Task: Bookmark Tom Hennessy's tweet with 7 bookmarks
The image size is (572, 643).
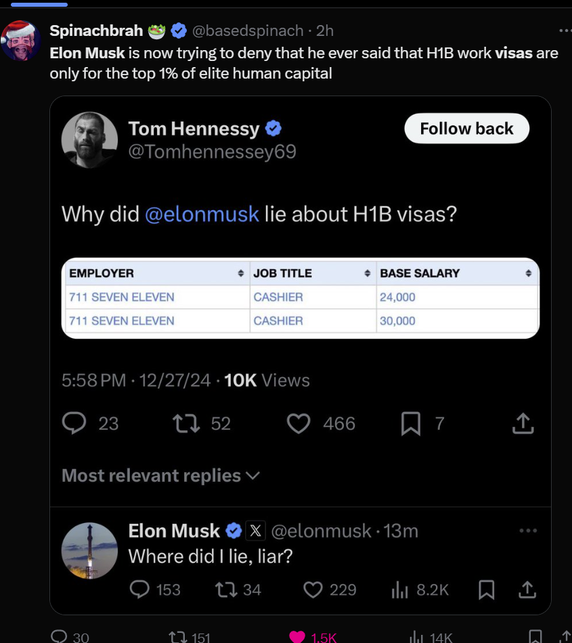Action: (410, 424)
